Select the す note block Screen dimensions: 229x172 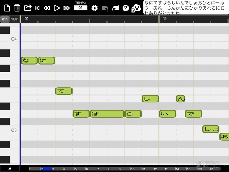click(81, 114)
